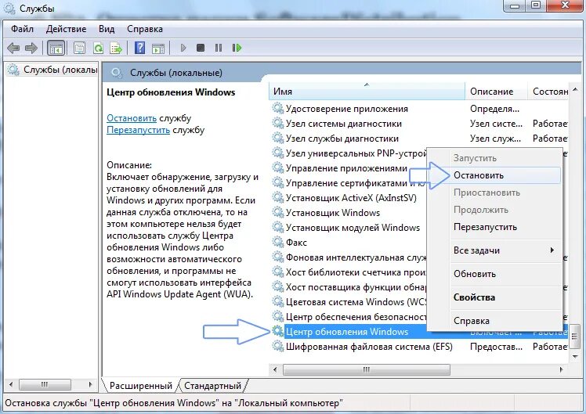
Task: Click the Back arrow toolbar icon
Action: click(x=13, y=48)
